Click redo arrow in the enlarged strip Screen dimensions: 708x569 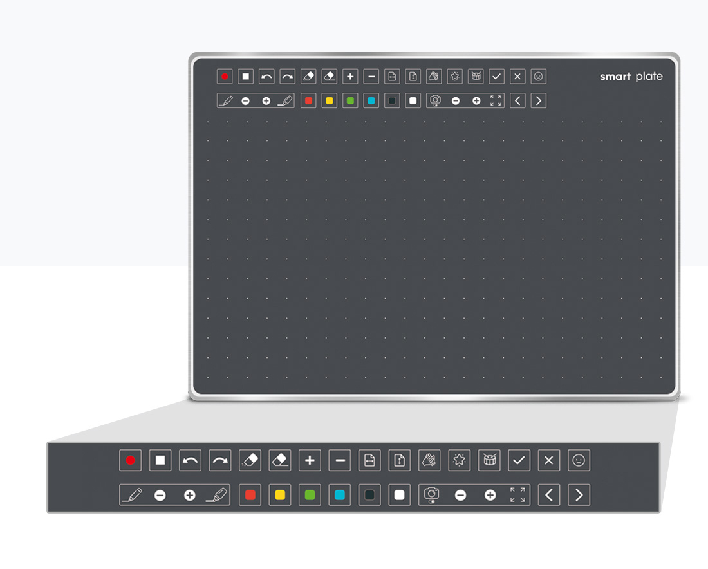pyautogui.click(x=220, y=460)
